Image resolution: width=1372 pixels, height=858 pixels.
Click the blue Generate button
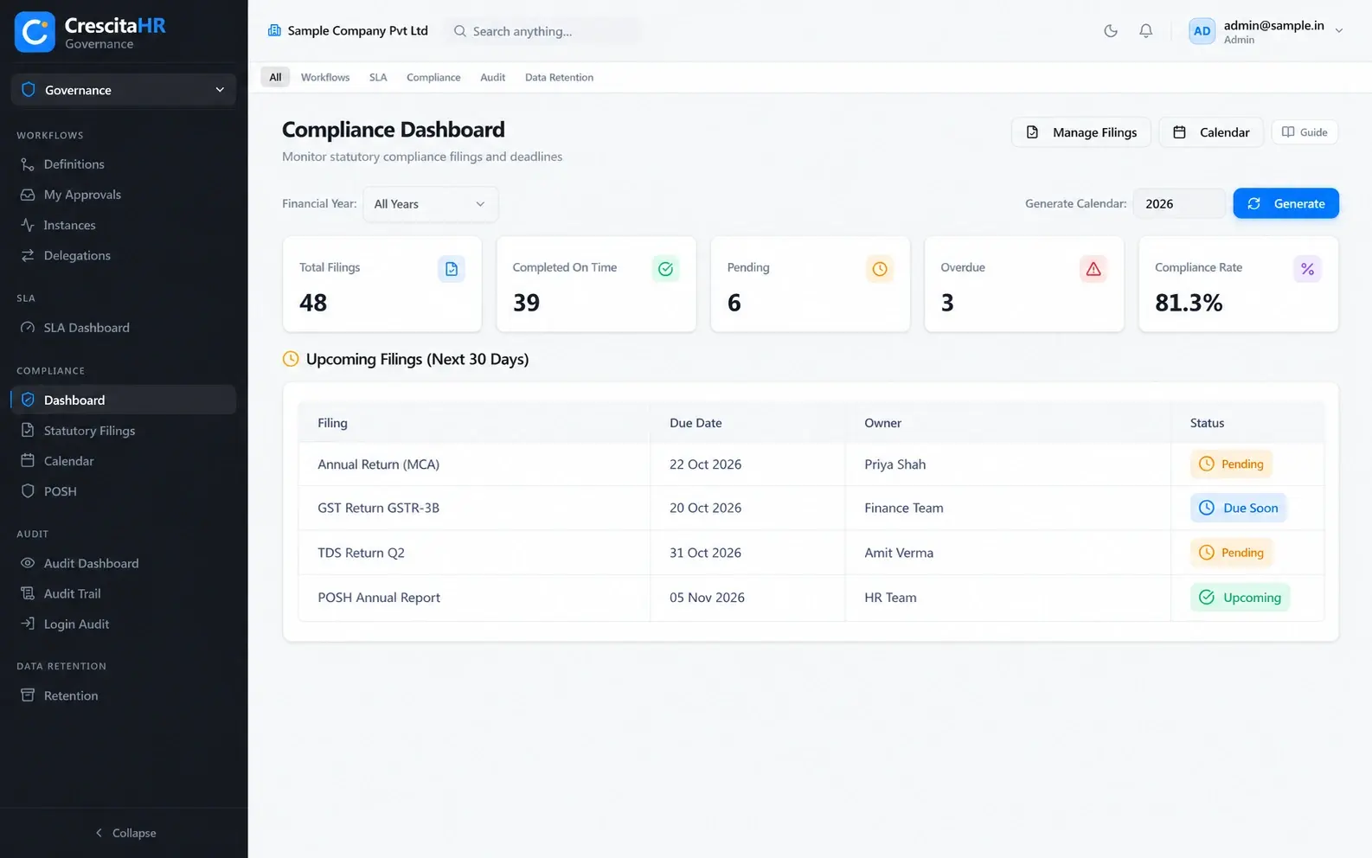[1285, 203]
